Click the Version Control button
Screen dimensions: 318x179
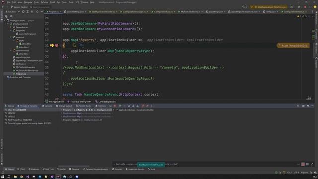click(19, 7)
